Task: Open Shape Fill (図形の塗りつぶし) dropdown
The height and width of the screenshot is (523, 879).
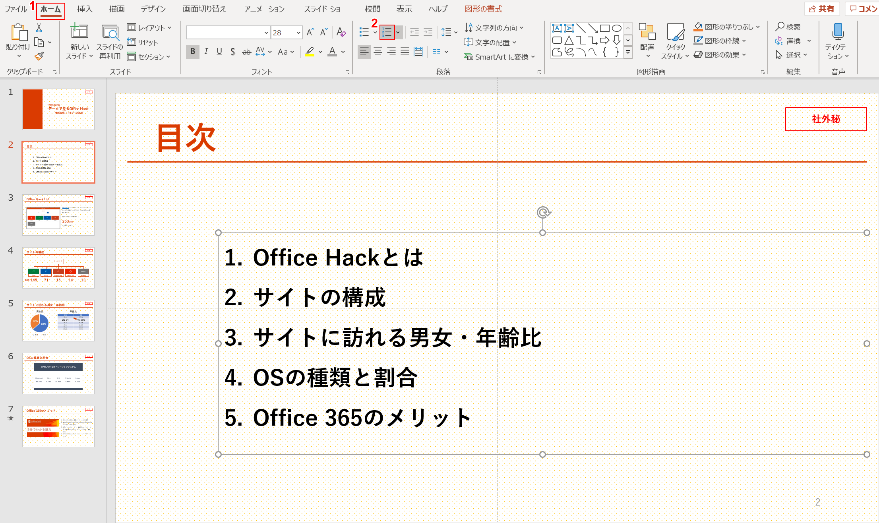Action: [727, 27]
